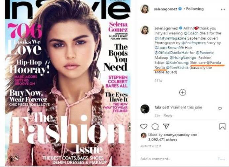
Task: Open the three-dot more options menu
Action: tap(223, 9)
